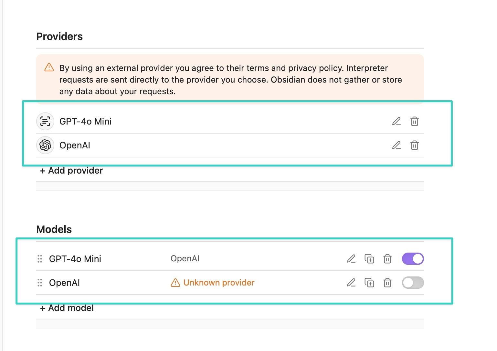Click the OpenAI logo icon in Providers
Screen dimensions: 497x351
pos(45,145)
